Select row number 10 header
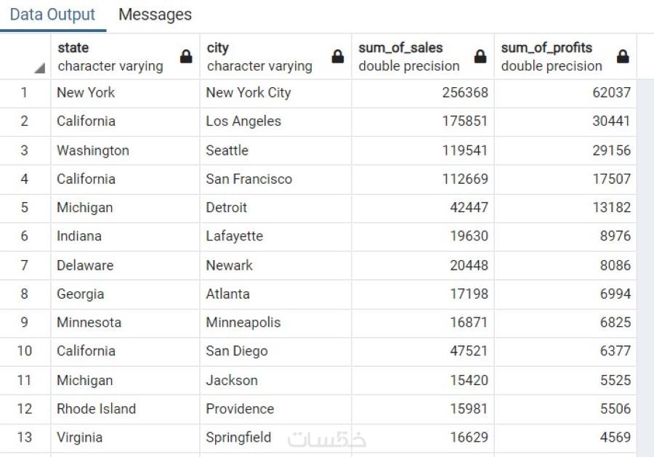 [x=24, y=351]
